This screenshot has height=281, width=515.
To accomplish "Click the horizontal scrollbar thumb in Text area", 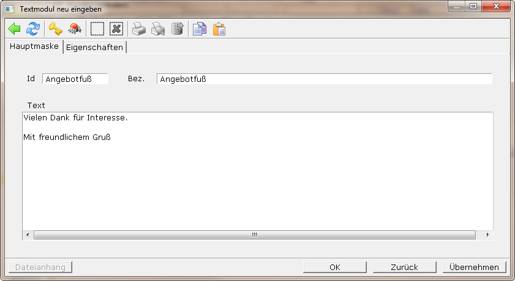I will pos(254,235).
